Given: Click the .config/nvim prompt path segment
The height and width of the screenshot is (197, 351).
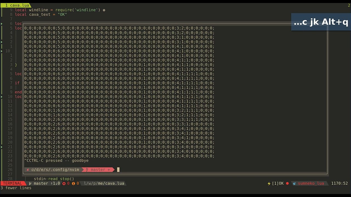Looking at the screenshot, I should [55, 170].
